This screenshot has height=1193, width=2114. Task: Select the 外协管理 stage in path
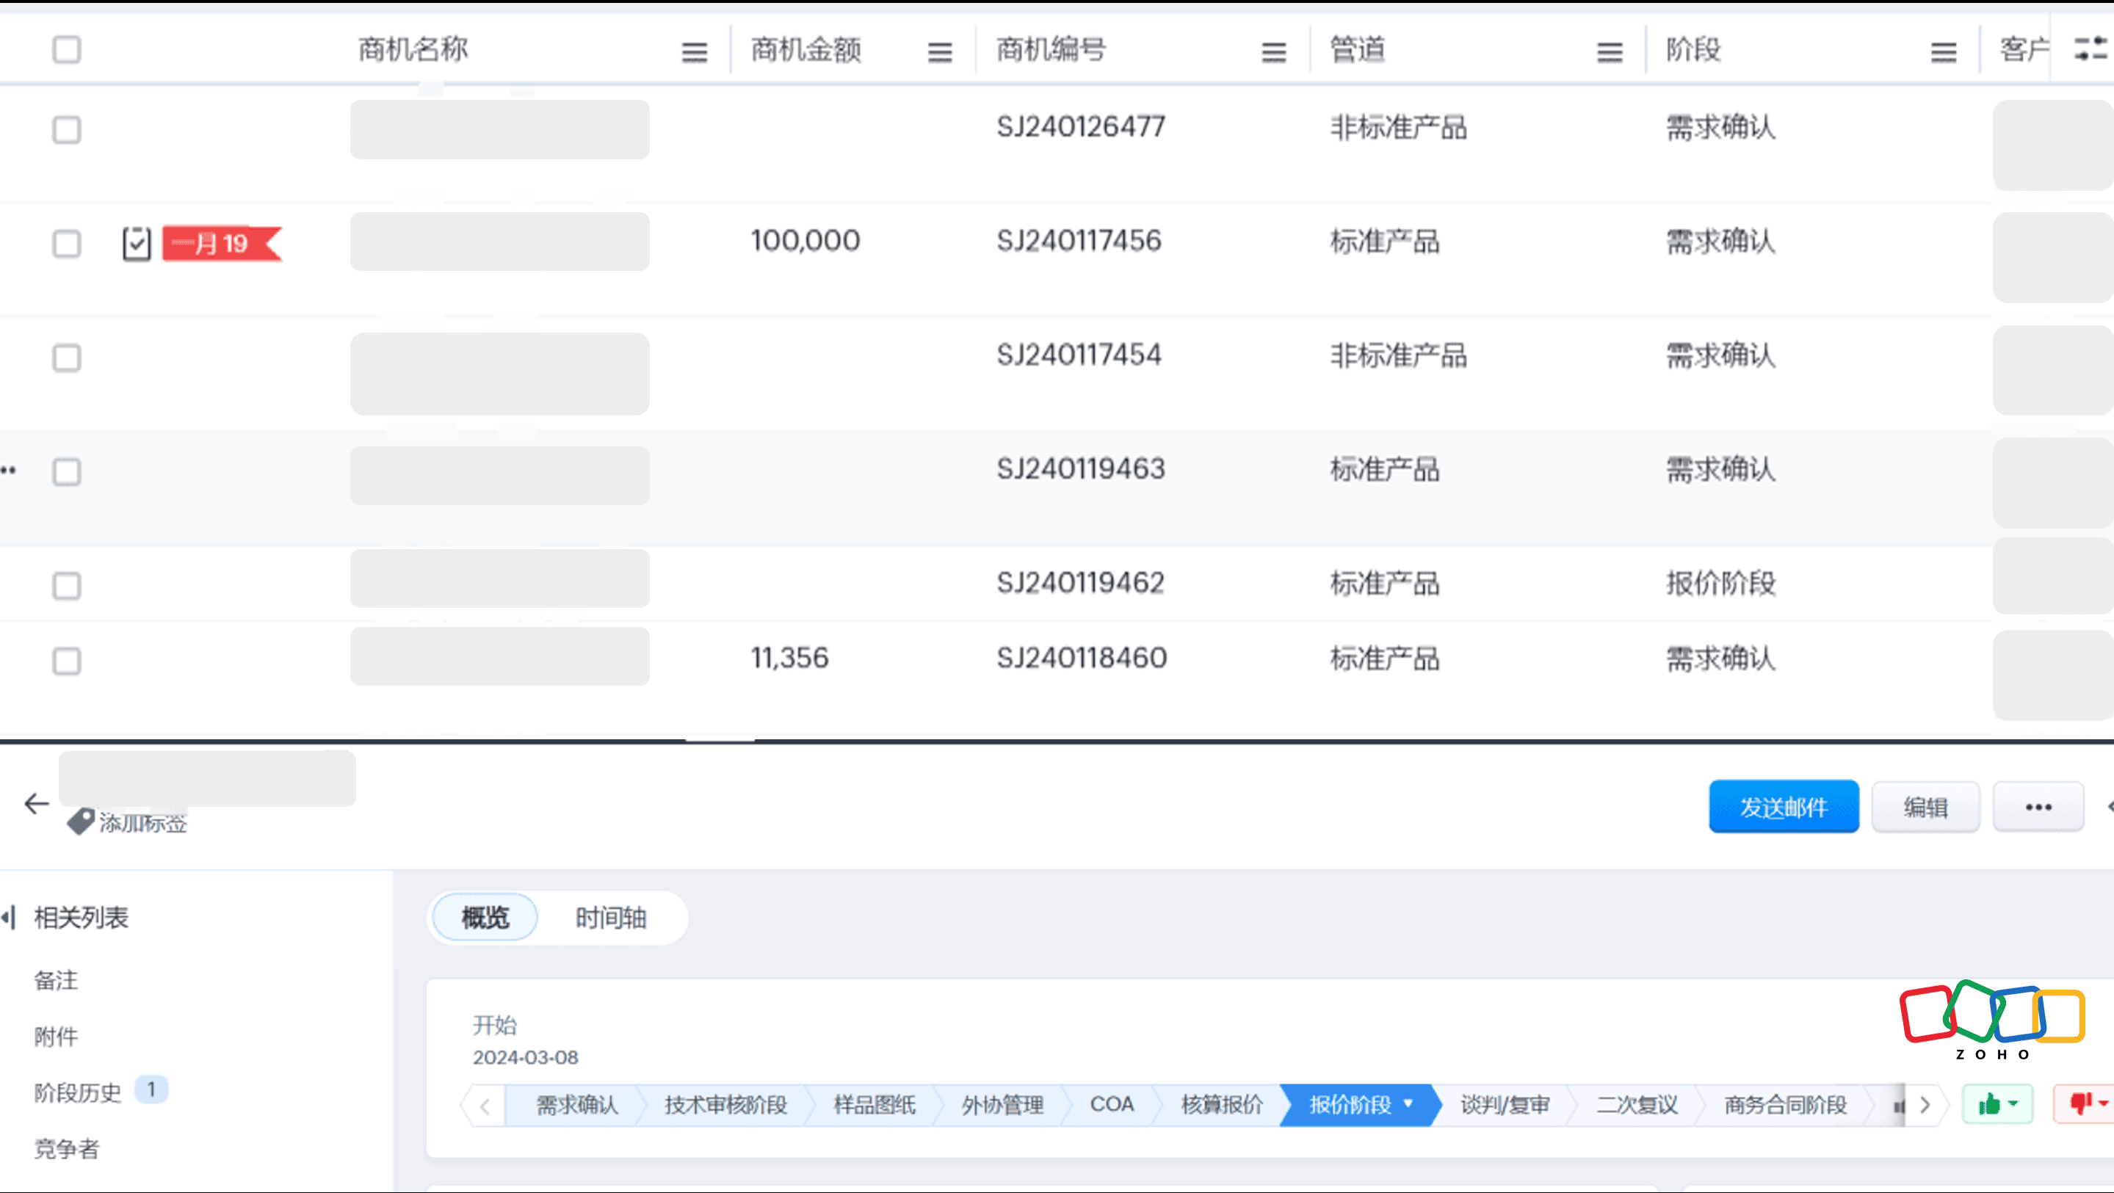(x=1002, y=1104)
